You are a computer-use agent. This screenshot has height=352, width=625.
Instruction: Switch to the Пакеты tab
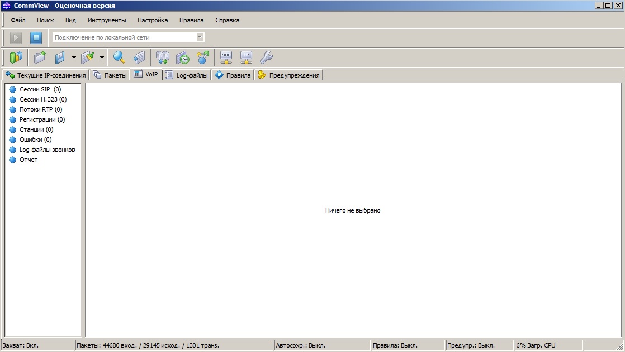110,75
